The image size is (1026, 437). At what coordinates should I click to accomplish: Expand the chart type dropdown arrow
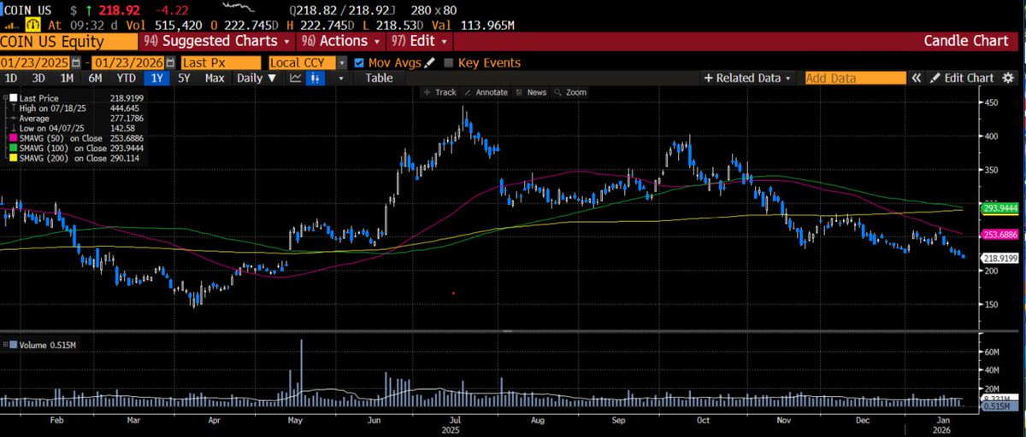pyautogui.click(x=341, y=78)
